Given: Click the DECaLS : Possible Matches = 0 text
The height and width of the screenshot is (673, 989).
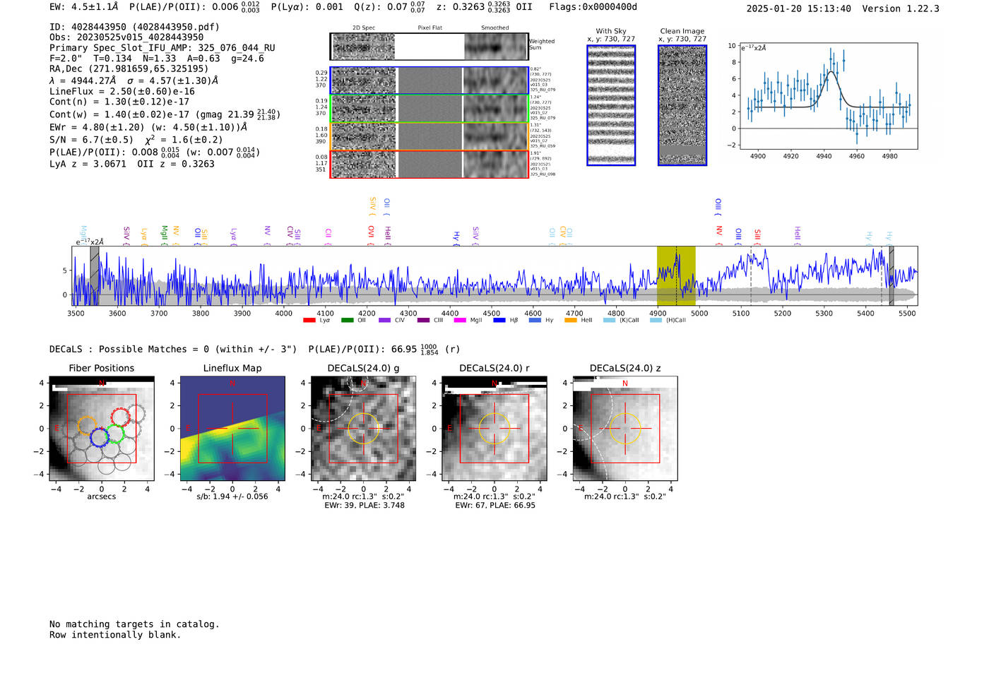Looking at the screenshot, I should click(173, 349).
